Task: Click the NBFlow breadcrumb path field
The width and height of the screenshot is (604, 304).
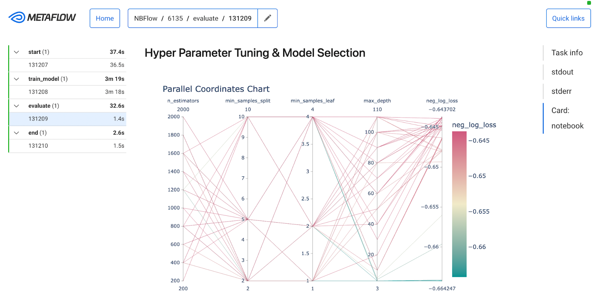Action: pyautogui.click(x=193, y=18)
